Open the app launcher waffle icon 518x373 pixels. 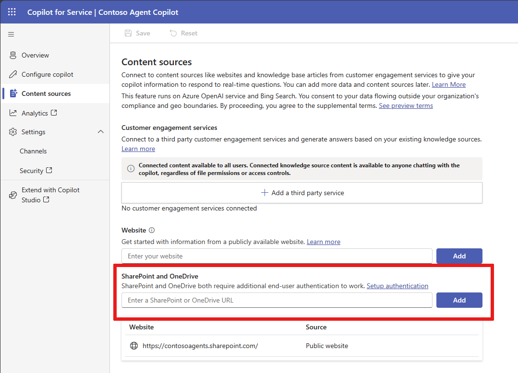(12, 12)
